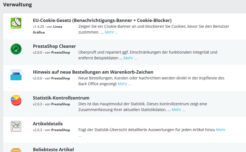Image resolution: width=246 pixels, height=152 pixels.
Task: Click the Überprüft und repariert description
Action: coord(148,55)
